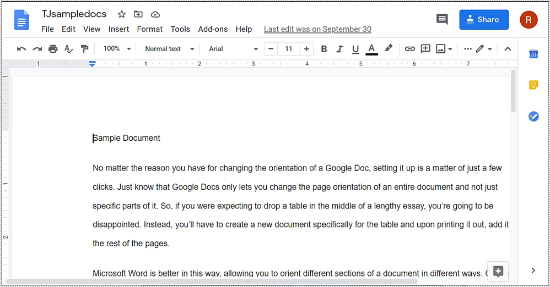Open the Help menu

pos(244,29)
